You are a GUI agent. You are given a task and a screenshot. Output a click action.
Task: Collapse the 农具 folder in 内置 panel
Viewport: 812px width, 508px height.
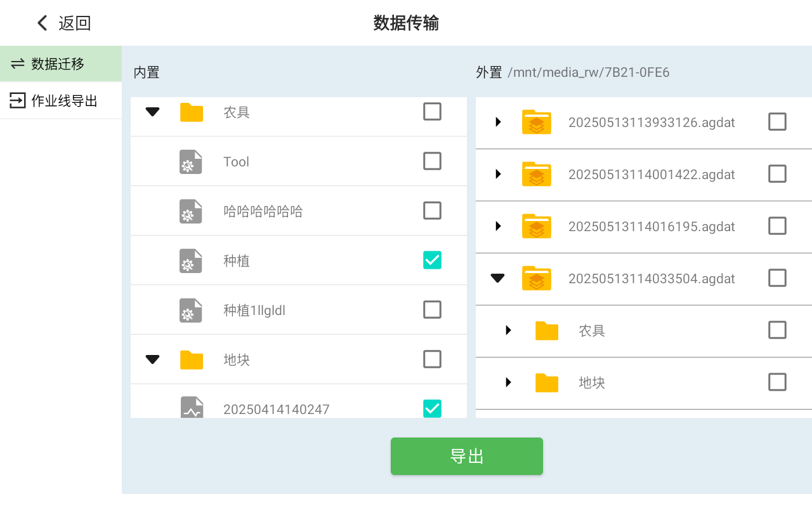click(152, 112)
